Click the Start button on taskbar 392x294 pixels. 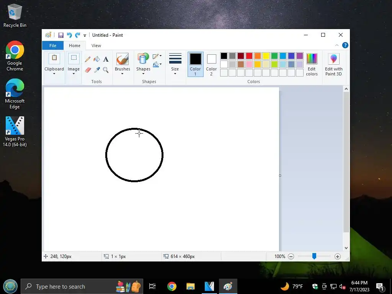[x=10, y=286]
